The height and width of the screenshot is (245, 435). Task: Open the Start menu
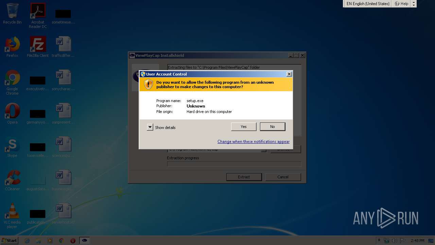pos(9,240)
